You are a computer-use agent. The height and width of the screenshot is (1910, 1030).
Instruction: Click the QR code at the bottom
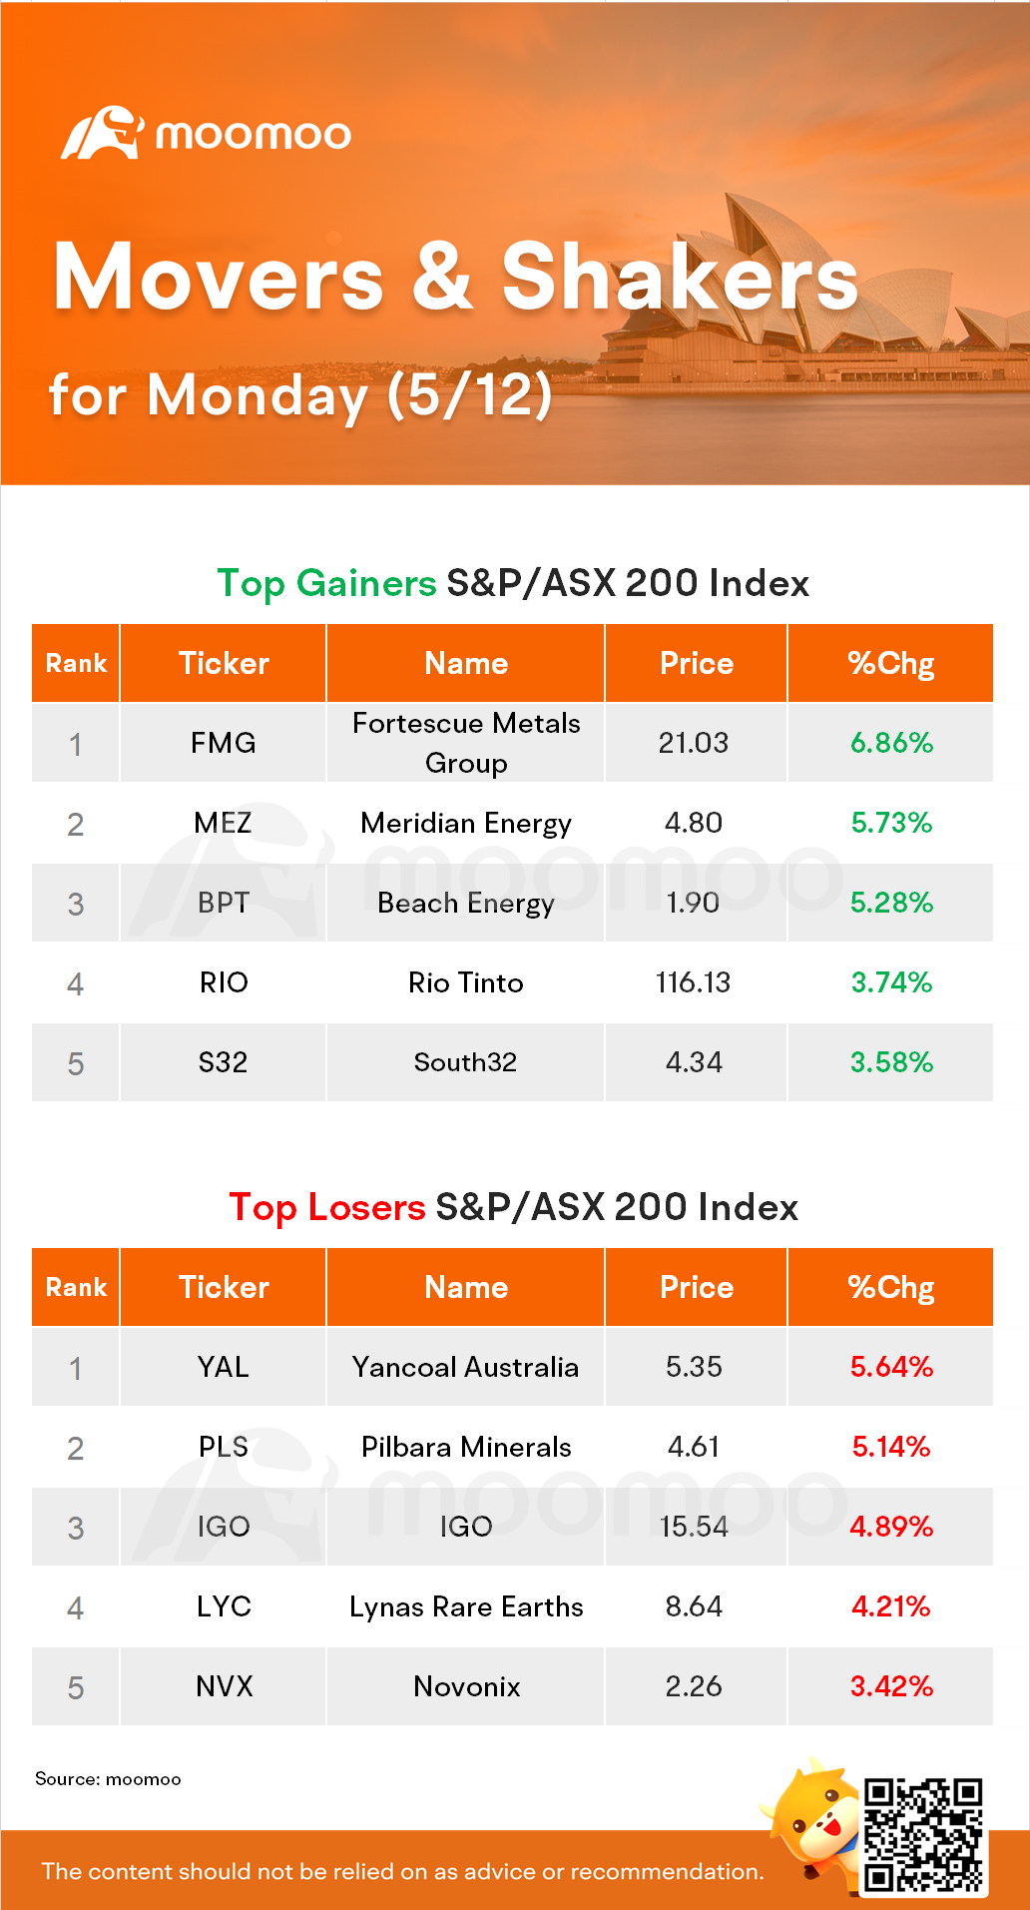923,1834
